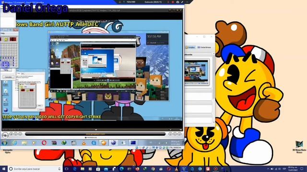This screenshot has height=172, width=307.
Task: Open the Mail app on the Windows 10 taskbar
Action: click(106, 169)
